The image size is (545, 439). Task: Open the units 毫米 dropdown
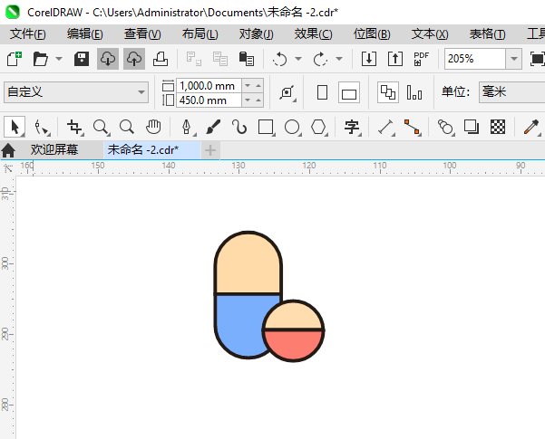(x=512, y=92)
